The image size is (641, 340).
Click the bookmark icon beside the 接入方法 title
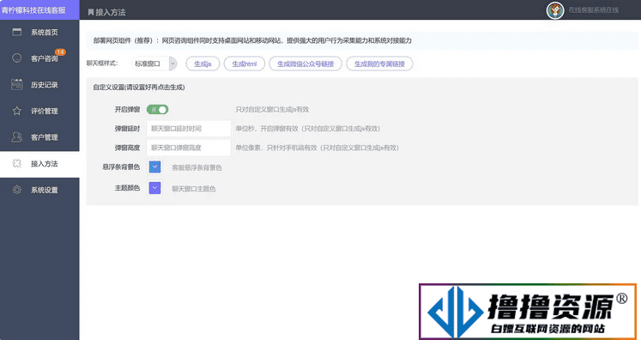tap(91, 12)
